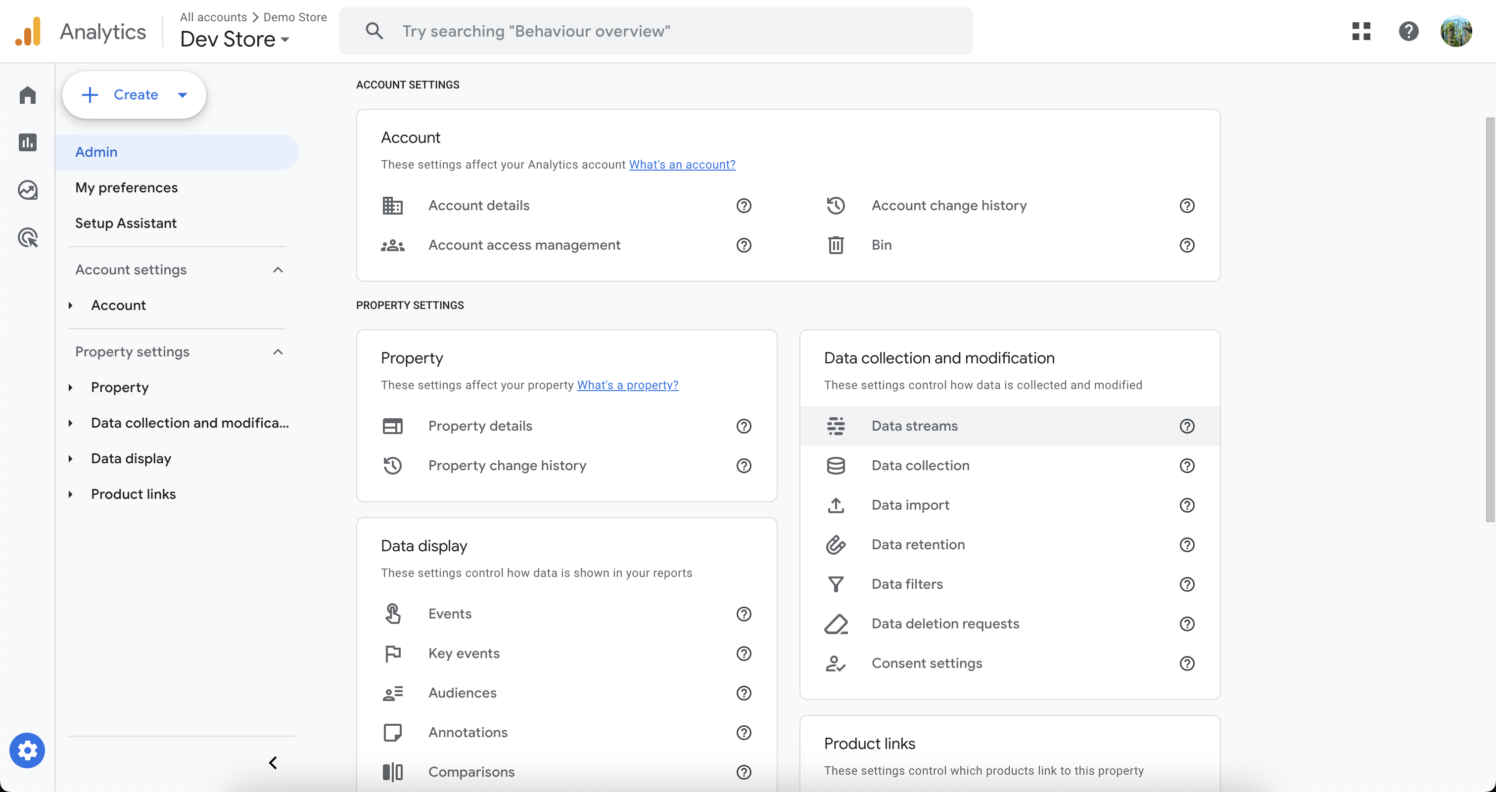
Task: Open Google apps grid icon
Action: 1360,31
